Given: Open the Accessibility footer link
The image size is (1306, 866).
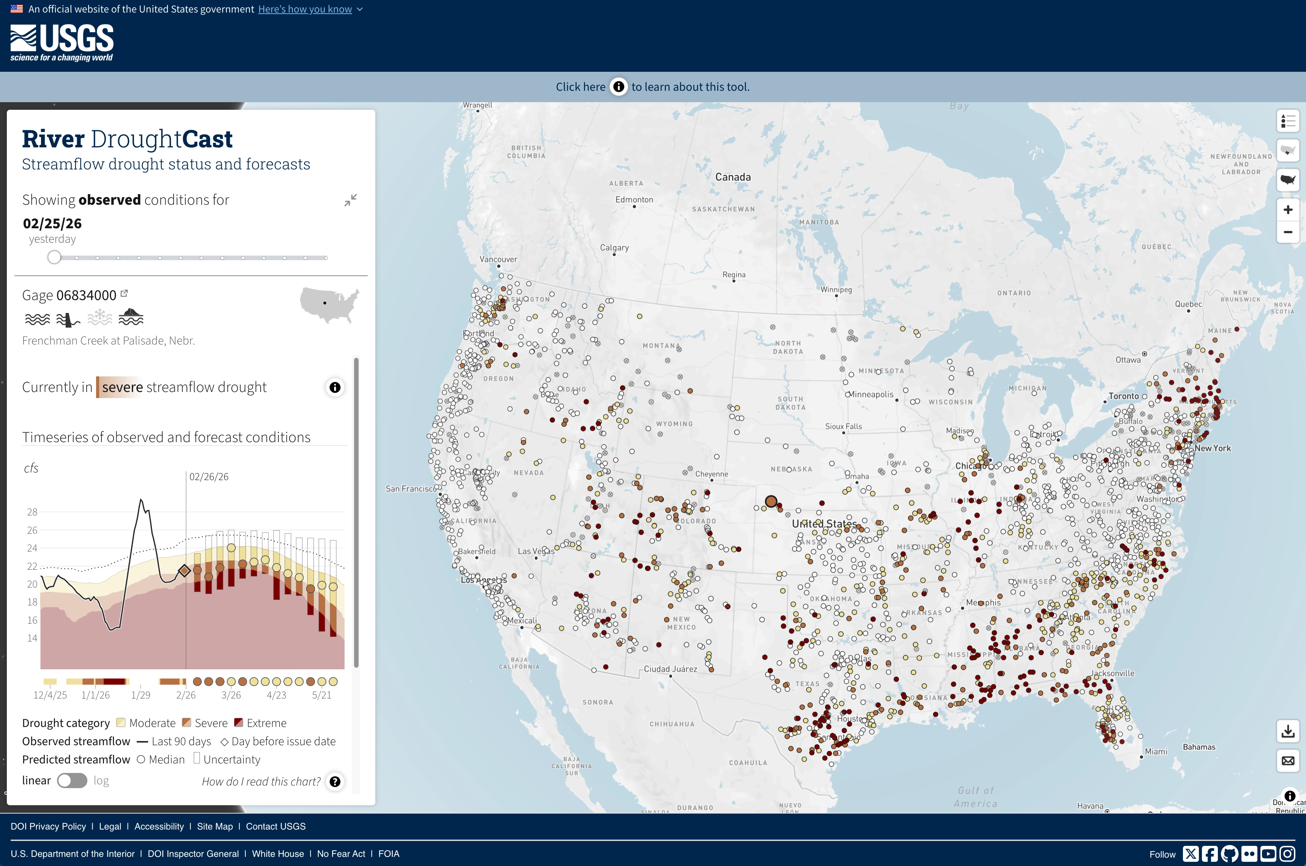Looking at the screenshot, I should pos(159,826).
